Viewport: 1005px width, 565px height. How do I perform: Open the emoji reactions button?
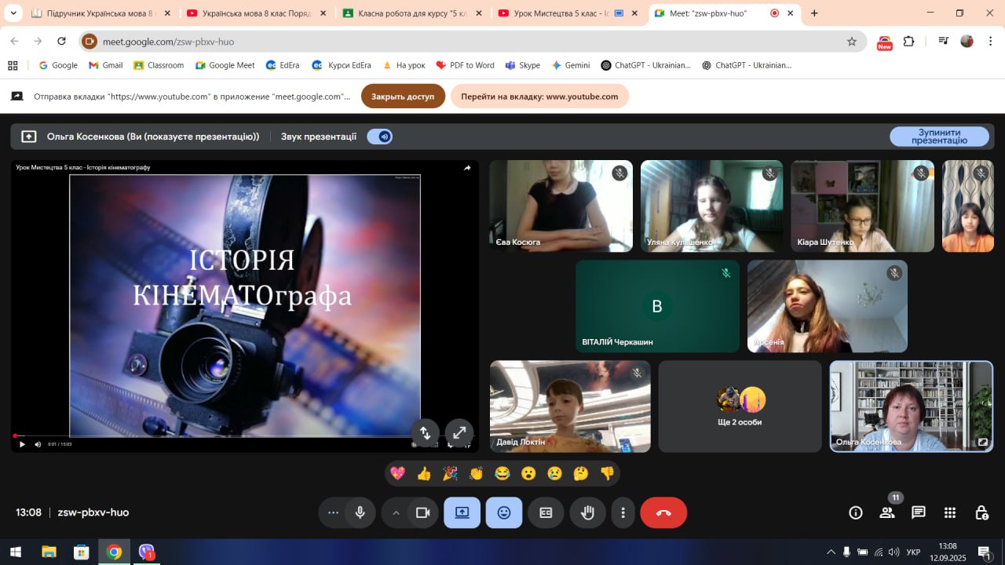(504, 512)
